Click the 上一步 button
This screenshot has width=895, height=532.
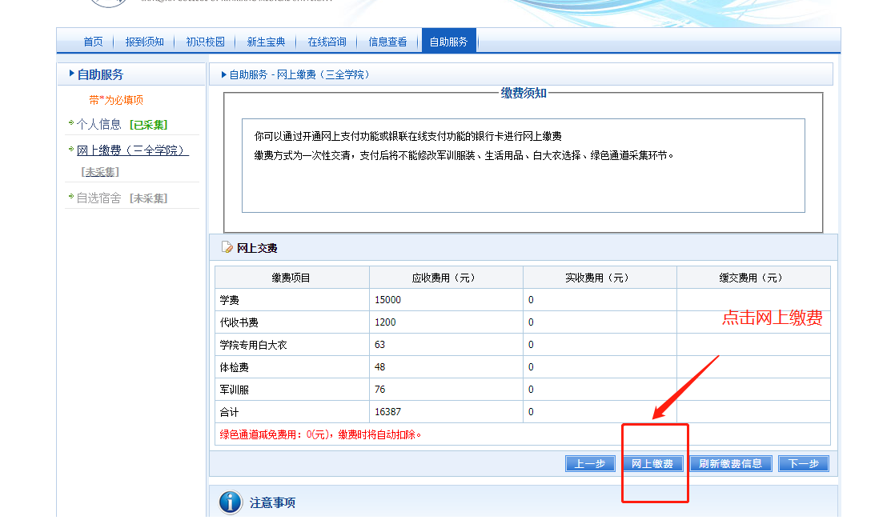pyautogui.click(x=590, y=464)
